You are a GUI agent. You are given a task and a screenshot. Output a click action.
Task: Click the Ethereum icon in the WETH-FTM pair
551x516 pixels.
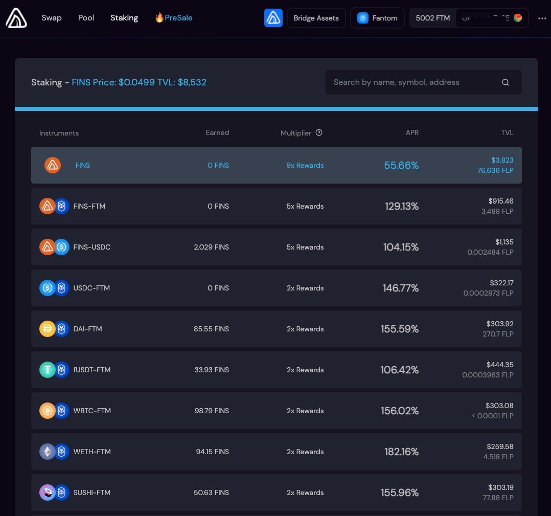(x=47, y=452)
